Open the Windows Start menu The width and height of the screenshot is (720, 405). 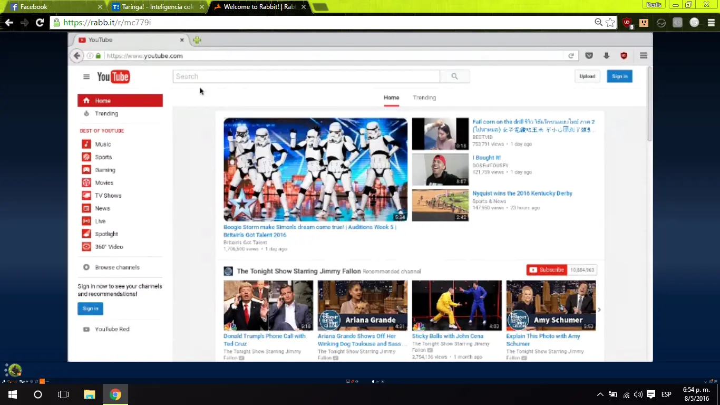[12, 394]
